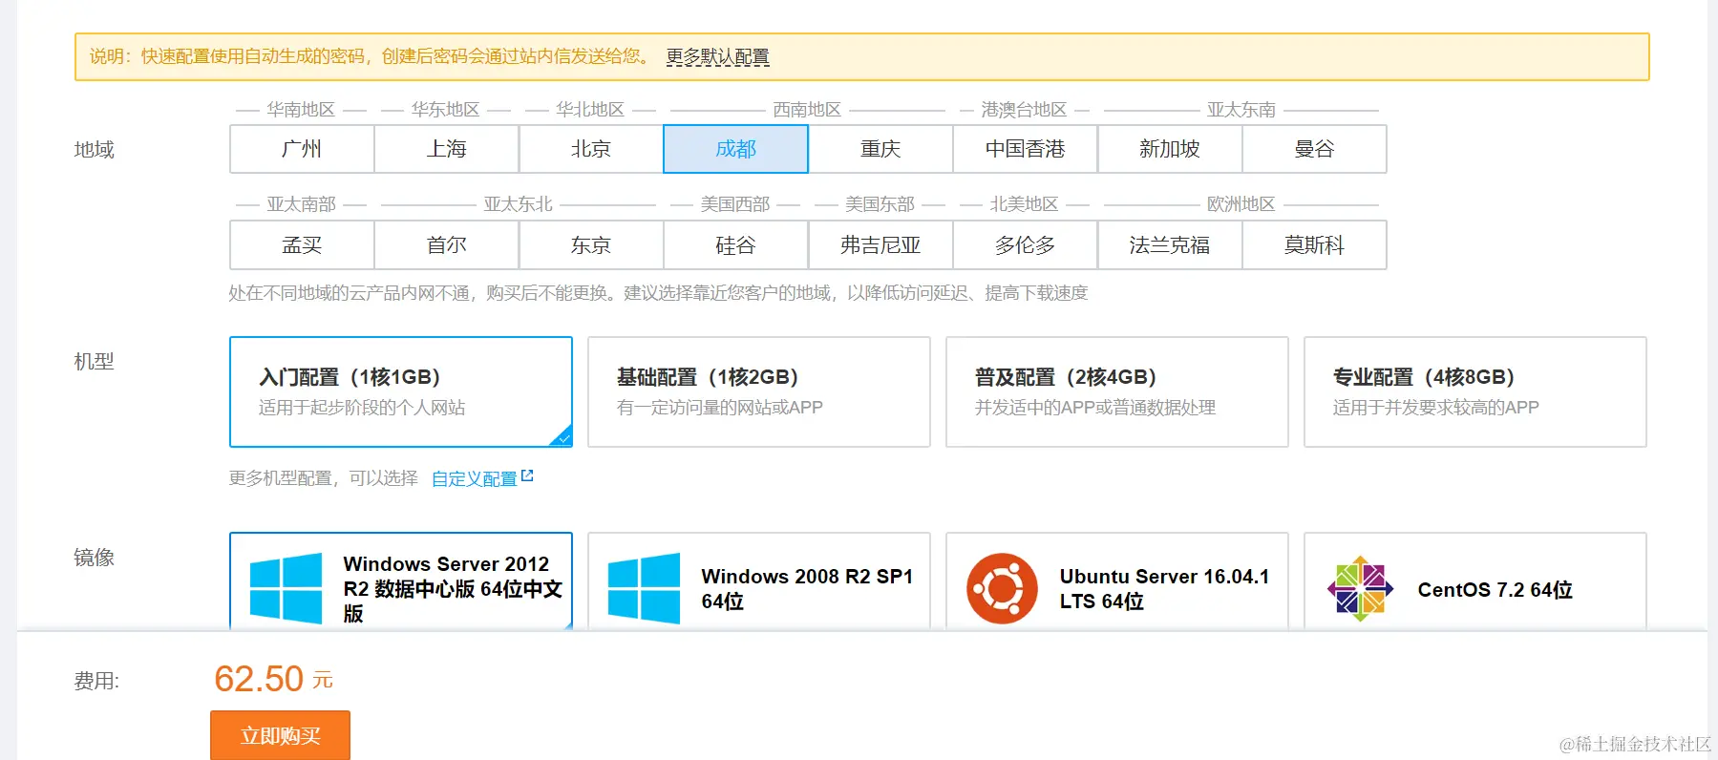1718x760 pixels.
Task: Click the 并发适中的APP或普通数据处理 description
Action: click(x=1095, y=408)
